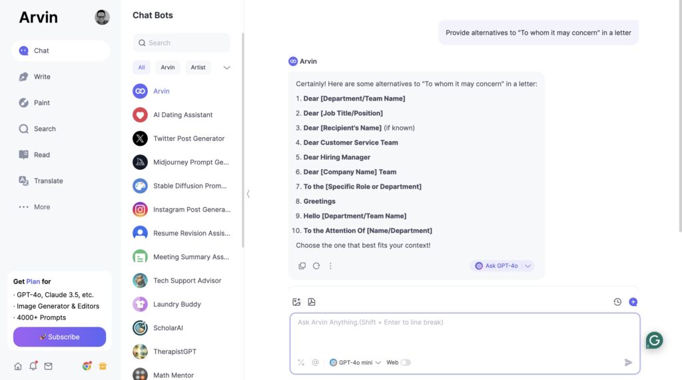The width and height of the screenshot is (682, 380).
Task: Open Instagram Post Generator bot
Action: point(181,210)
